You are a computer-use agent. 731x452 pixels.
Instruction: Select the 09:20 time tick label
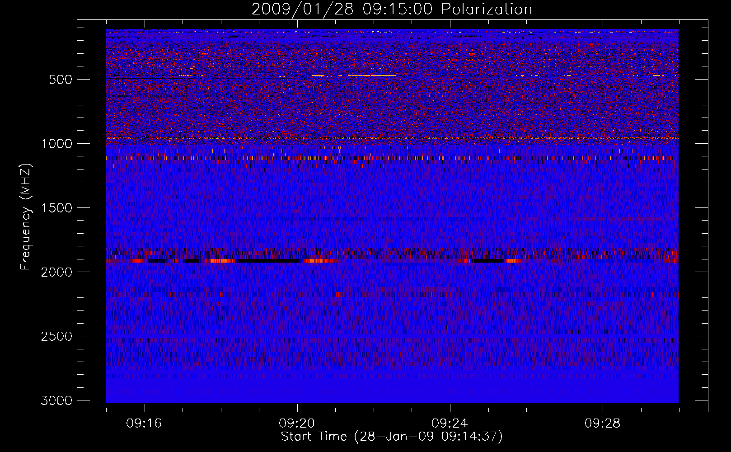pos(297,424)
